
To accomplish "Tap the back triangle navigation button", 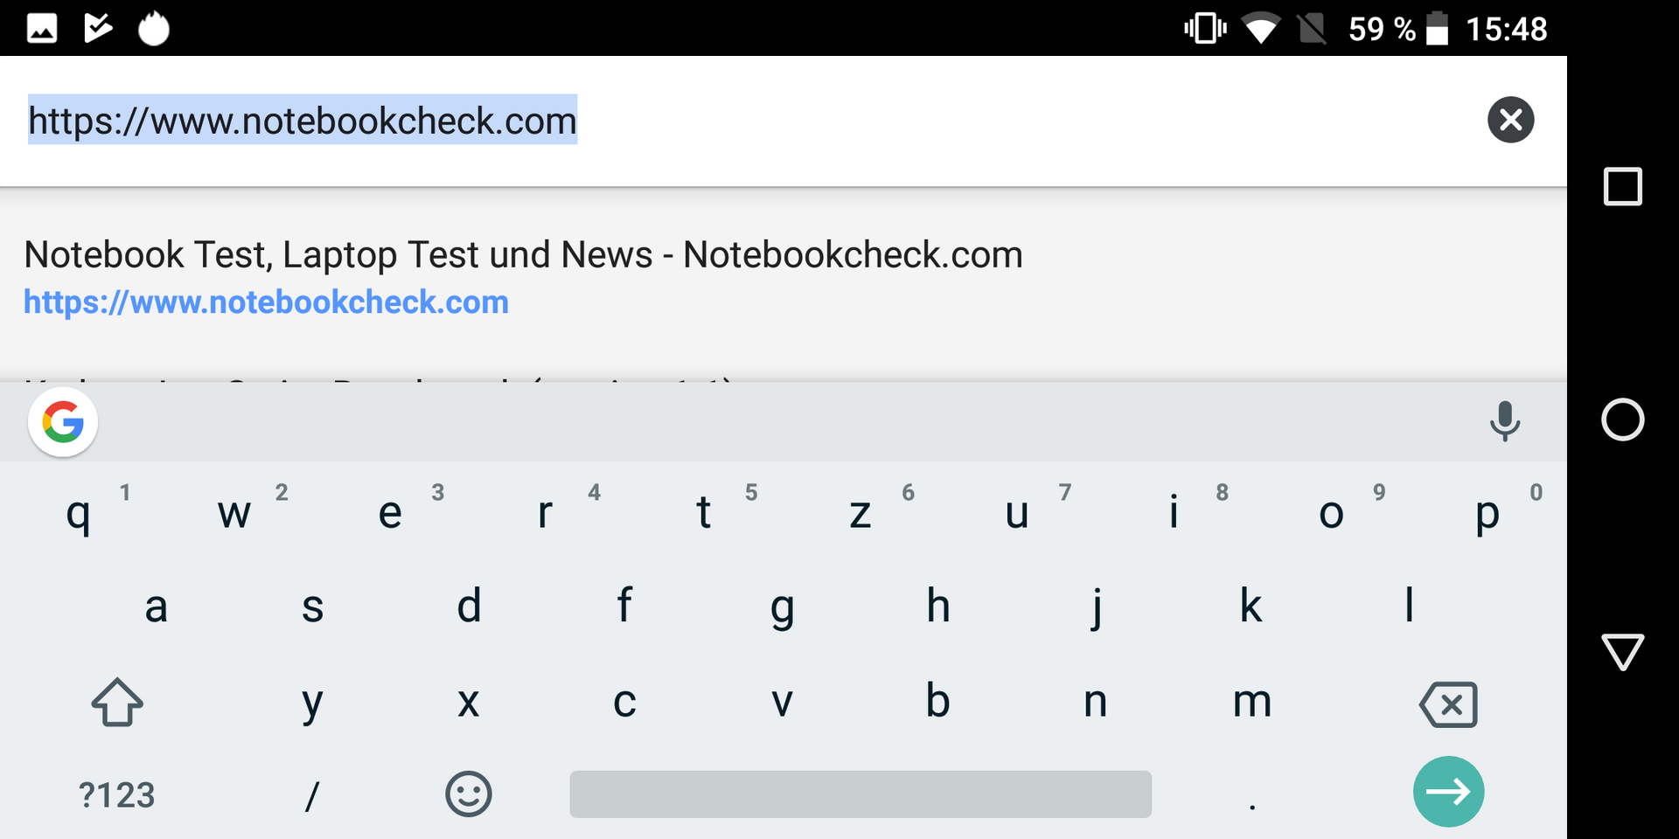I will coord(1622,652).
